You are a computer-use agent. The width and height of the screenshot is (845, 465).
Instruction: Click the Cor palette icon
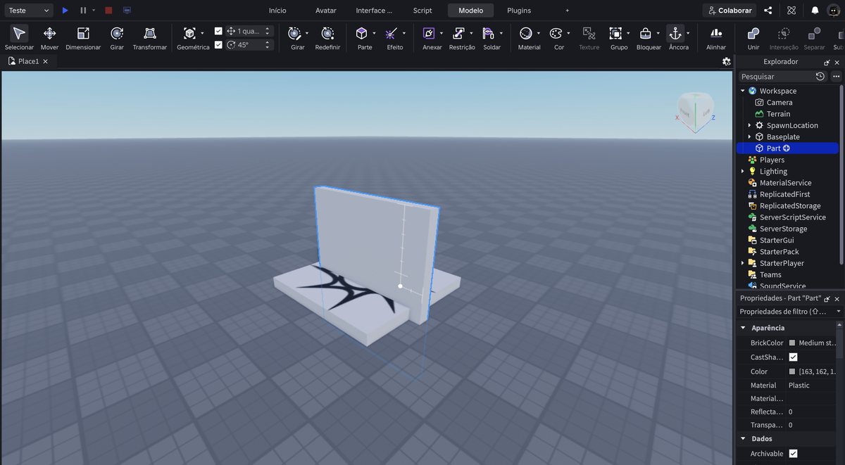[x=556, y=33]
